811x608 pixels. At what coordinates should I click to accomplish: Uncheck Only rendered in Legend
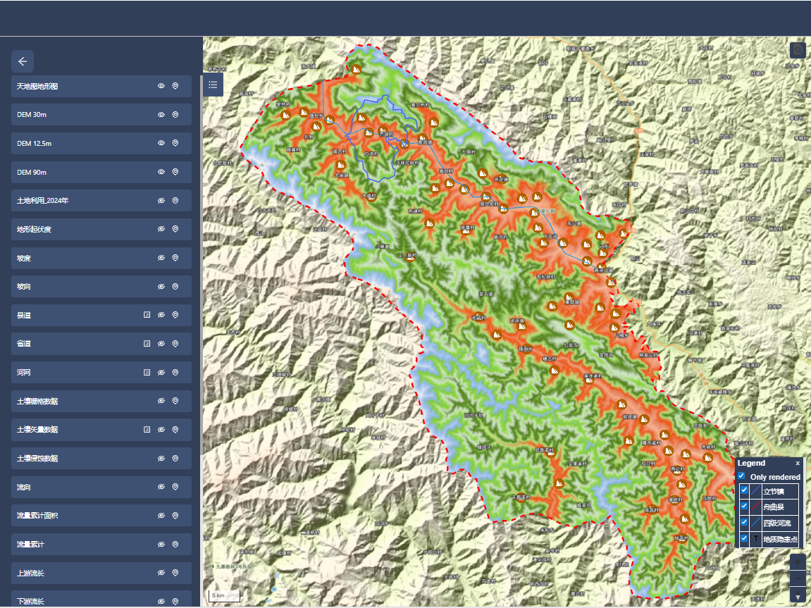click(741, 476)
